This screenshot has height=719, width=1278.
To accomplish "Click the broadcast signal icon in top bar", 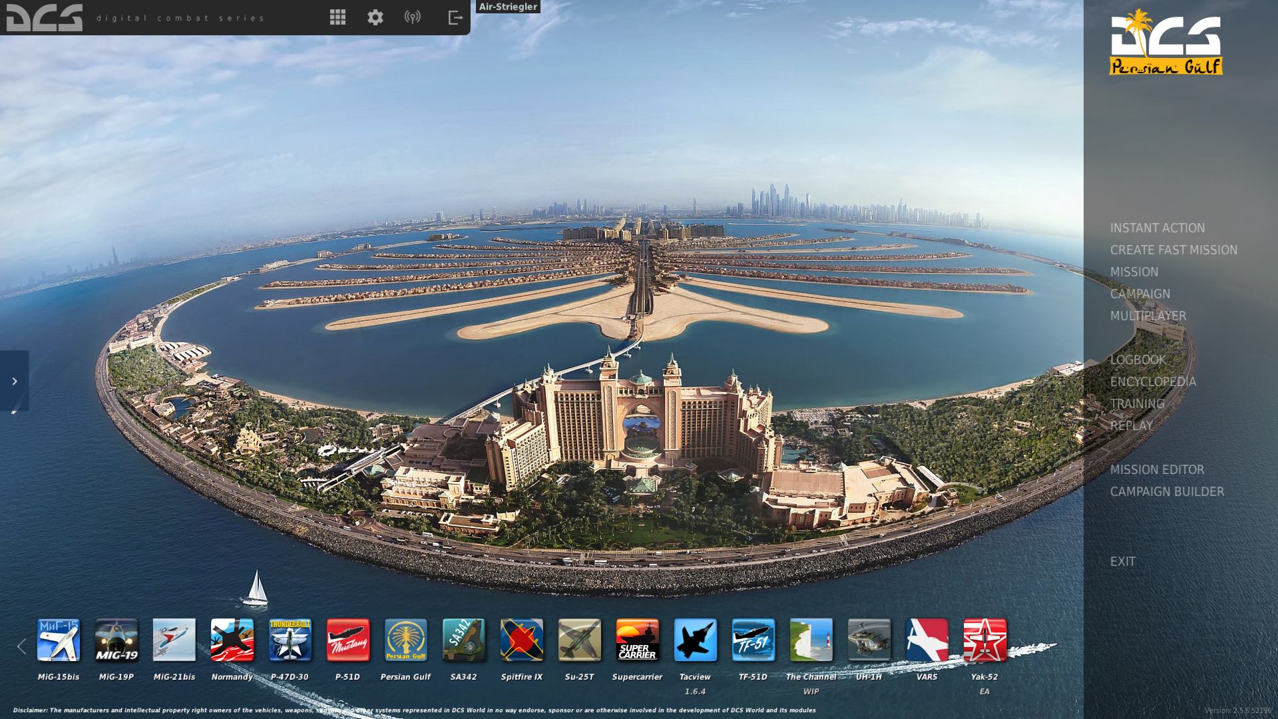I will pos(413,17).
